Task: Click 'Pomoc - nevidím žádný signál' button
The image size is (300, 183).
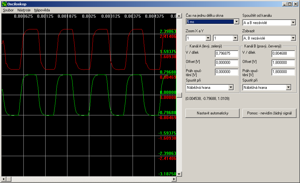Action: (270, 113)
